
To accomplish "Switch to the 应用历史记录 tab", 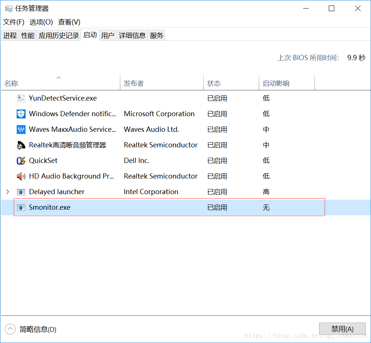I will (x=59, y=36).
